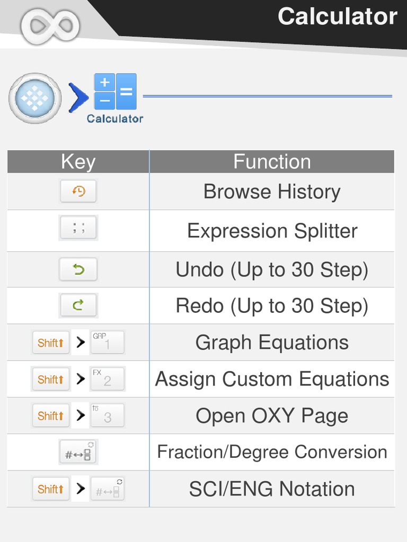Click the greyed conversion key beside Shift

[108, 489]
